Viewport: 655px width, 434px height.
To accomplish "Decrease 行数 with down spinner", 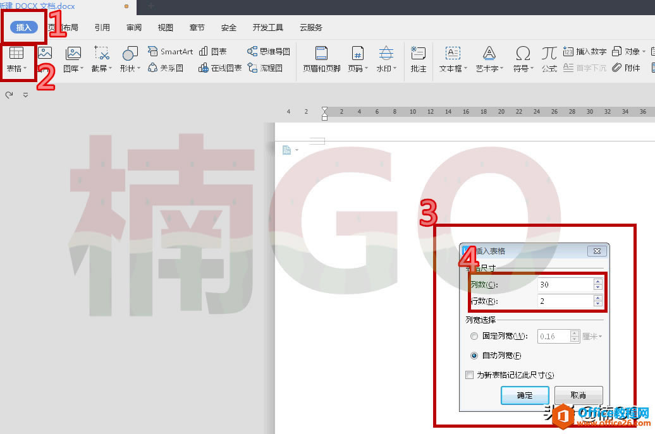I will coord(597,304).
